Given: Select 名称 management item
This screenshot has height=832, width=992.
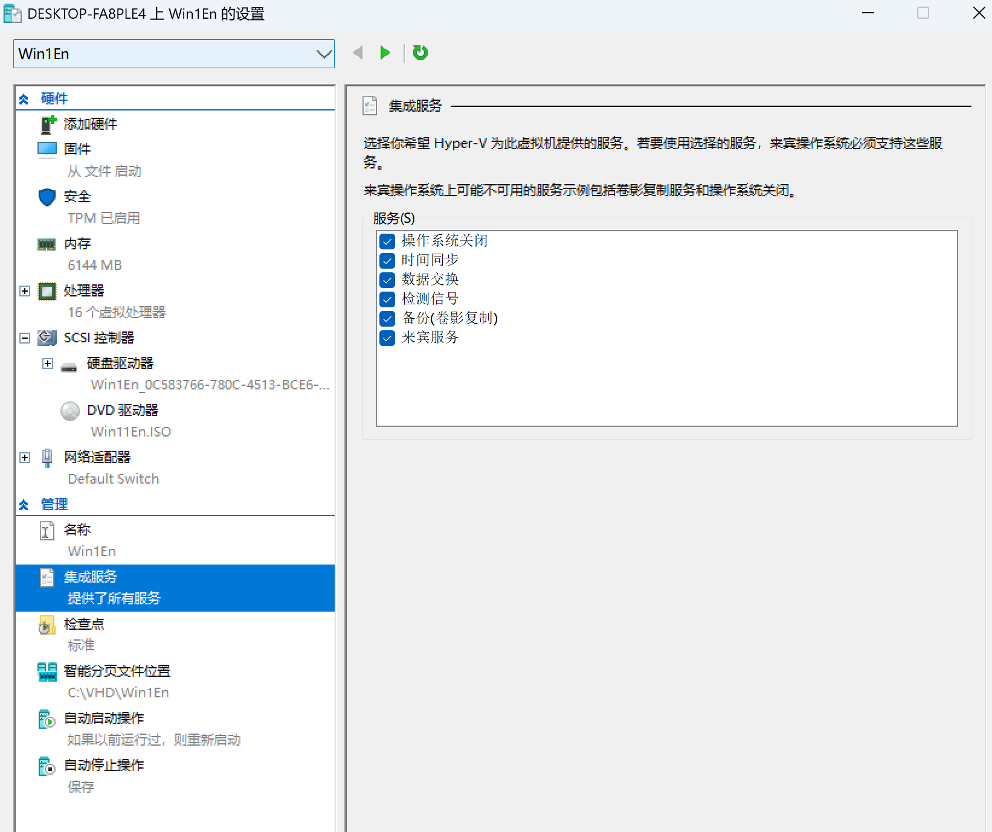Looking at the screenshot, I should click(77, 530).
